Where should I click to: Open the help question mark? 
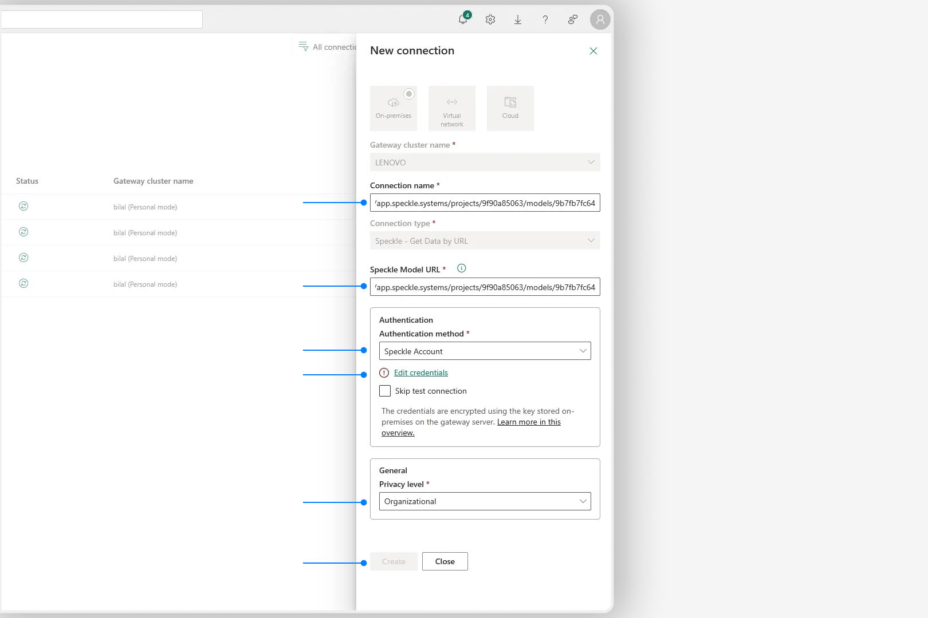pyautogui.click(x=545, y=19)
